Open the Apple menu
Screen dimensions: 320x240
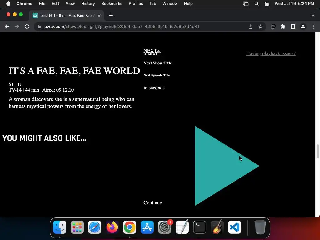(8, 3)
